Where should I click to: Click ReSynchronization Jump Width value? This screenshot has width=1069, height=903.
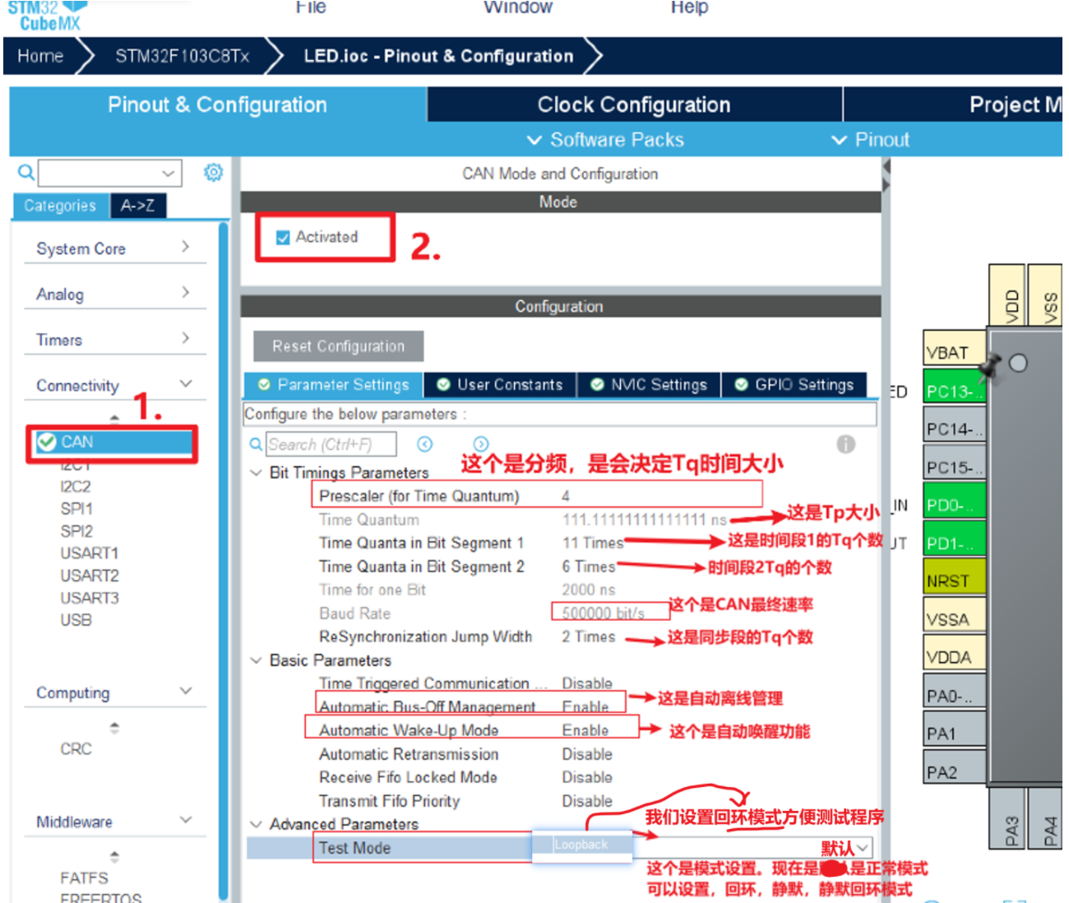click(x=589, y=637)
